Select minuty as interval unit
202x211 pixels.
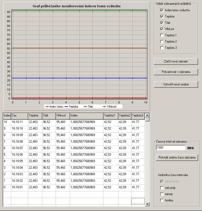coord(162,194)
